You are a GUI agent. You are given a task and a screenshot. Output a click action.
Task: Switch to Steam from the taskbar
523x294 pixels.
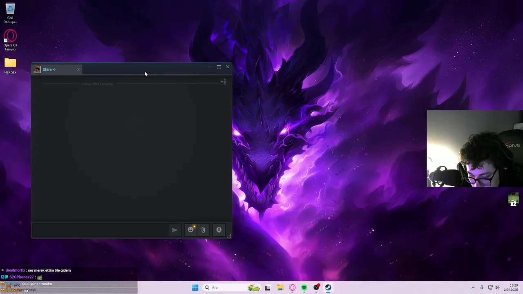328,287
